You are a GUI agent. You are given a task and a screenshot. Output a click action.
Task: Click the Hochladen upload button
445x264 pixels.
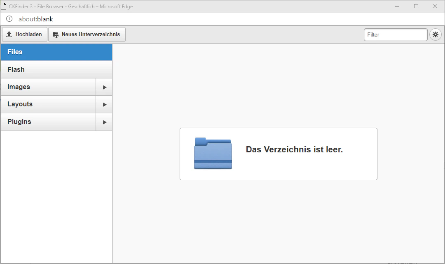pos(25,34)
